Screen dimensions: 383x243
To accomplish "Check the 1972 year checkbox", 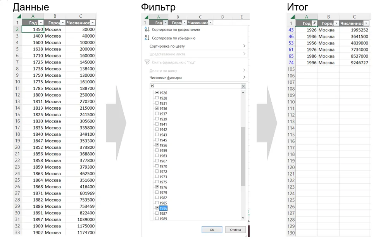I will coord(157,171).
